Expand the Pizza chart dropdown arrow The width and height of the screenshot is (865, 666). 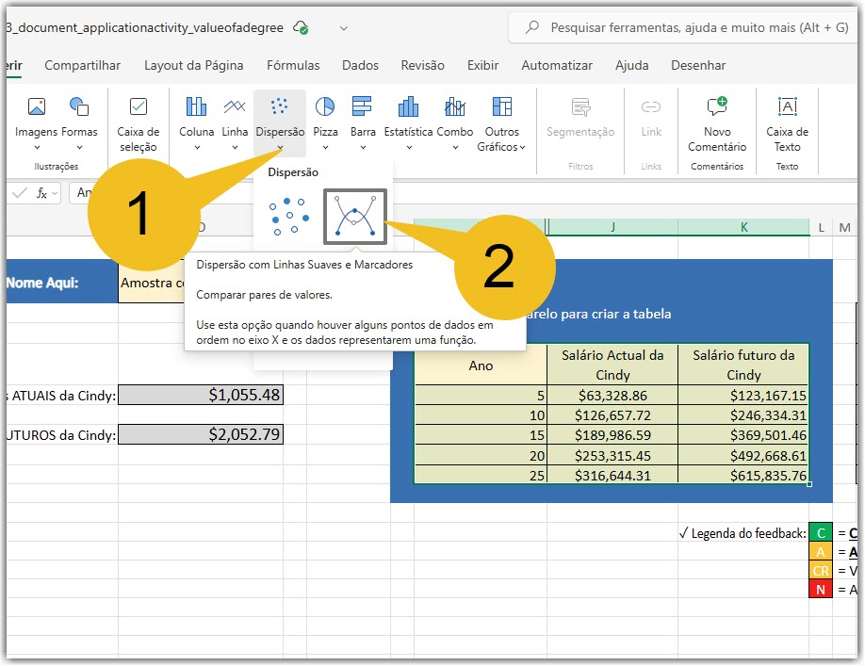pos(325,148)
